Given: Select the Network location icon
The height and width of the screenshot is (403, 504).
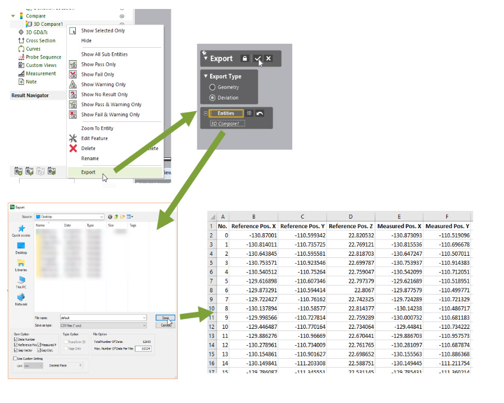Looking at the screenshot, I should pos(21,298).
